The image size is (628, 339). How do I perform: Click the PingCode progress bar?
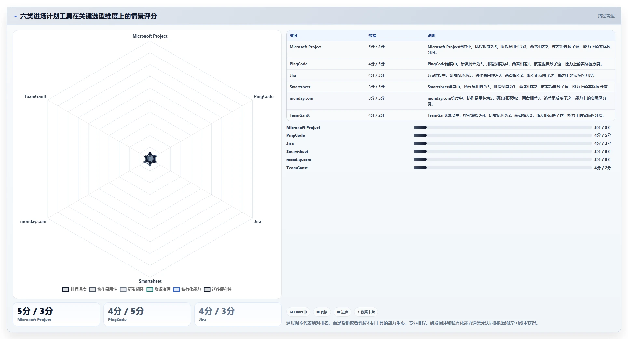(502, 135)
